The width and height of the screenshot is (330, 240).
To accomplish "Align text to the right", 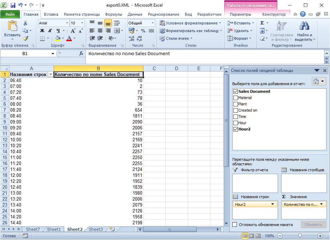I will (x=108, y=31).
